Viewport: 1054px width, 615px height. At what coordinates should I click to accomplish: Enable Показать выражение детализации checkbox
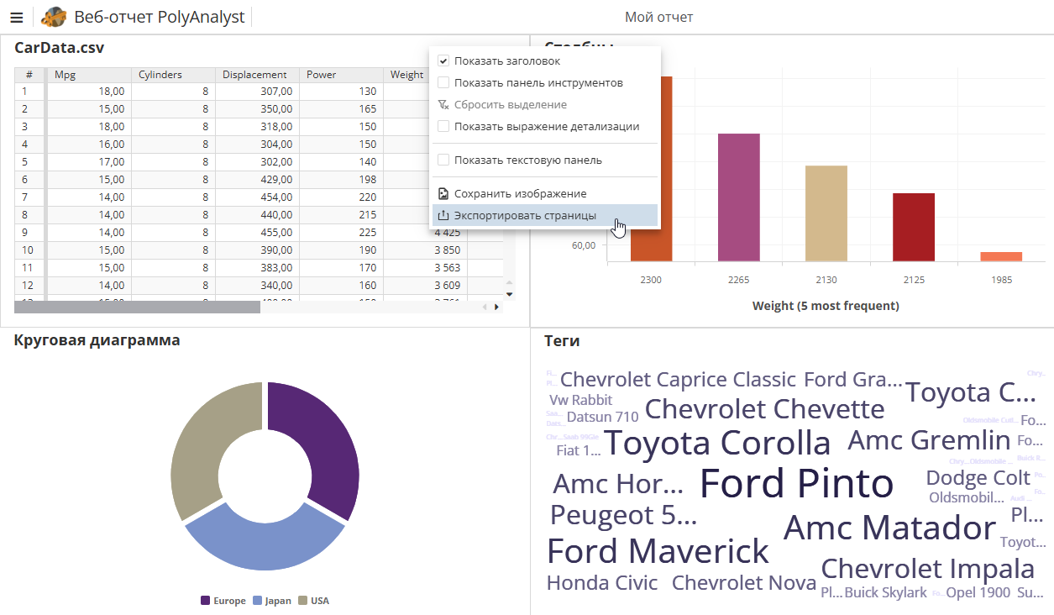443,127
